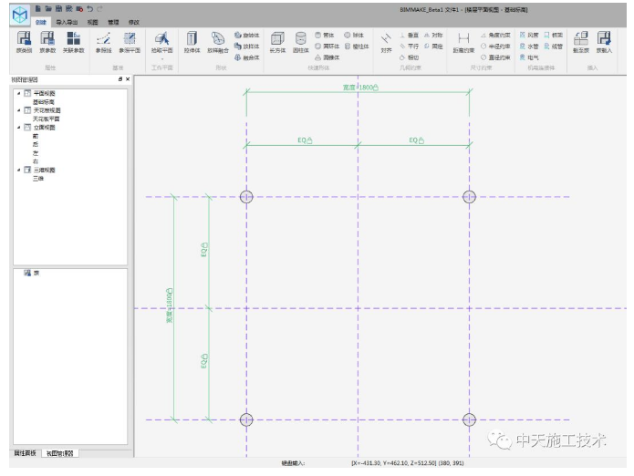634x476 pixels.
Task: Switch to the 修改 ribbon tab
Action: click(x=134, y=22)
